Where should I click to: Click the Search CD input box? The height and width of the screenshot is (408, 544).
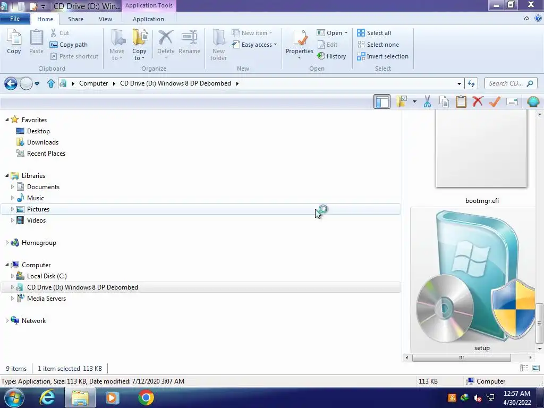click(511, 83)
